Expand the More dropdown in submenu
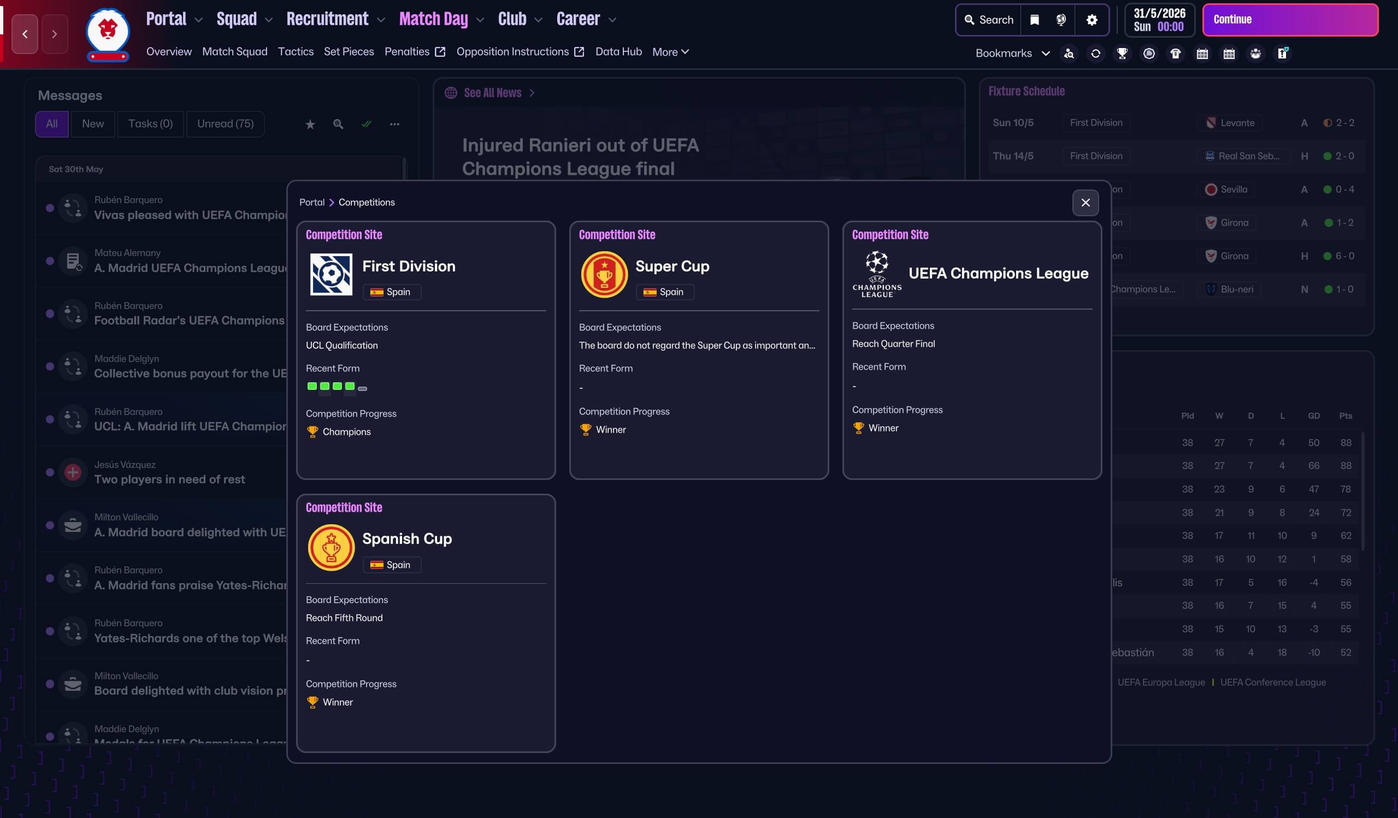The width and height of the screenshot is (1398, 818). 670,51
